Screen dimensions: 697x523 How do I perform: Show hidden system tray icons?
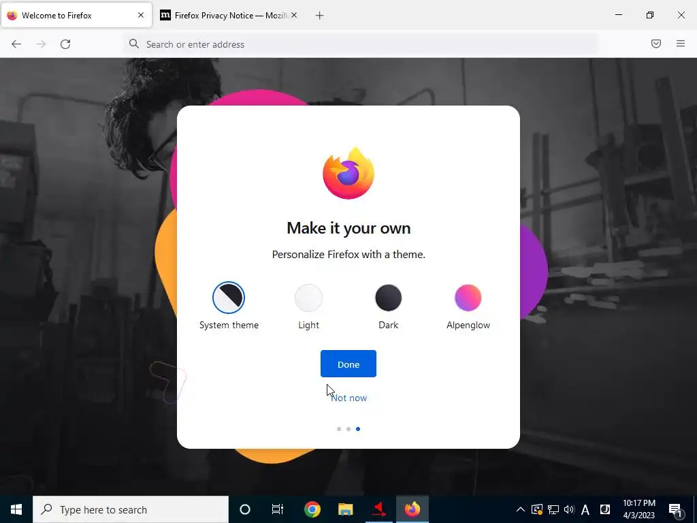click(x=521, y=509)
